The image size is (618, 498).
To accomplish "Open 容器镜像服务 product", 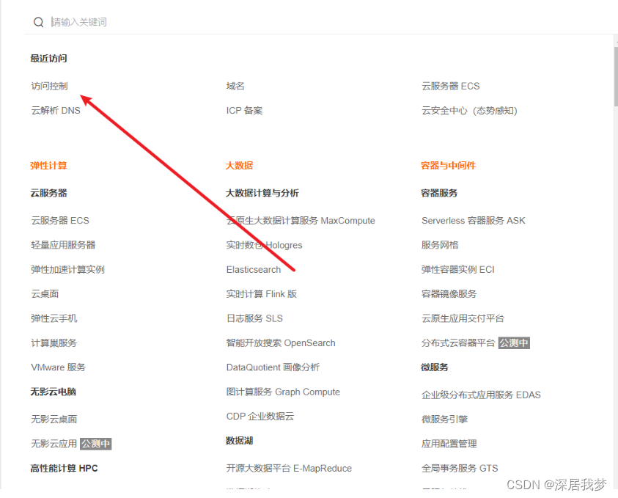I will [449, 294].
